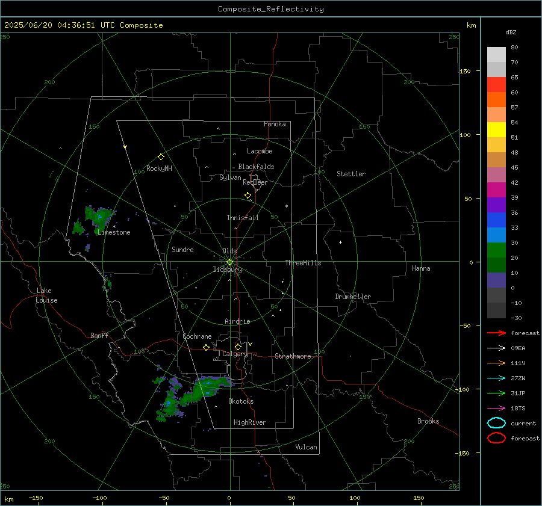Click the ThreeHills label

coord(303,263)
